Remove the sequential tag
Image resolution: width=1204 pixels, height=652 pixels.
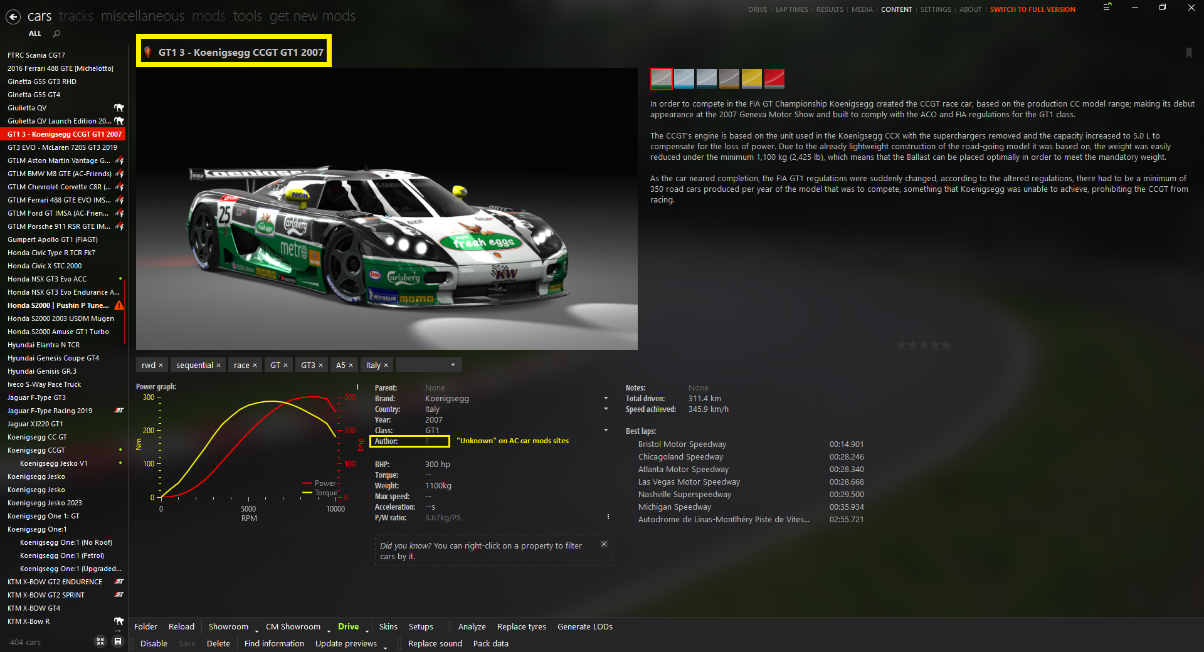[218, 365]
